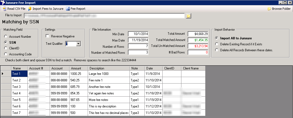Click the 11/9/2014 date cell

point(154,74)
